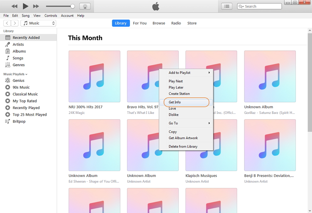
Task: Click the navigate back arrow
Action: [7, 23]
